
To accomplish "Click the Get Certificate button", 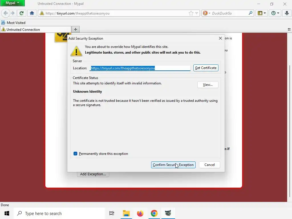I will tap(206, 68).
